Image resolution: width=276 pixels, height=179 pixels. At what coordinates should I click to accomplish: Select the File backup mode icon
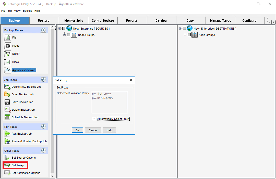(8, 37)
